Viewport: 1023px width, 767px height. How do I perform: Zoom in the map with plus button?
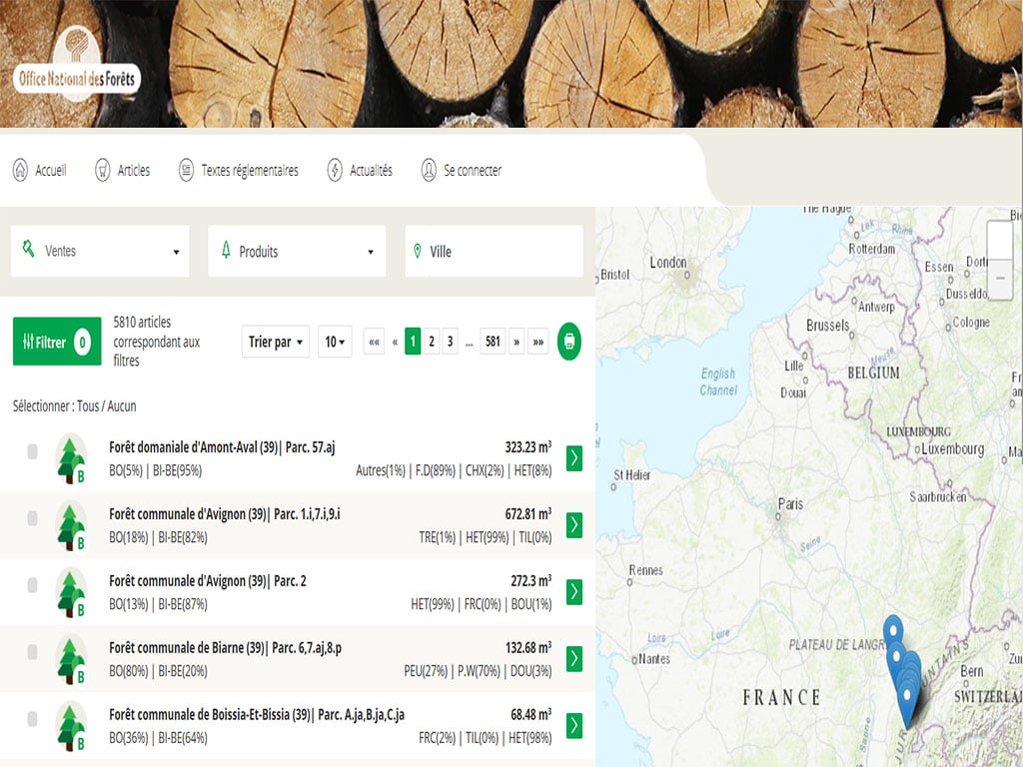[x=999, y=241]
